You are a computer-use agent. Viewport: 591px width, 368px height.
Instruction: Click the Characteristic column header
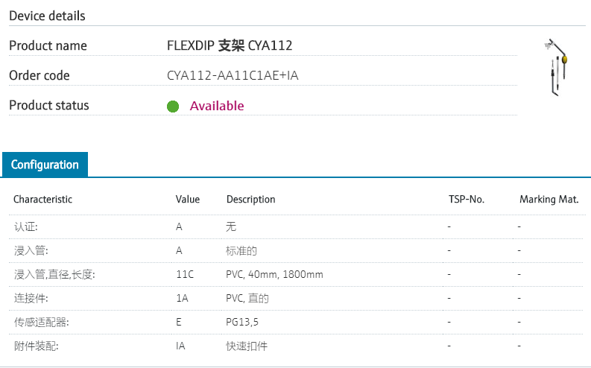coord(42,199)
